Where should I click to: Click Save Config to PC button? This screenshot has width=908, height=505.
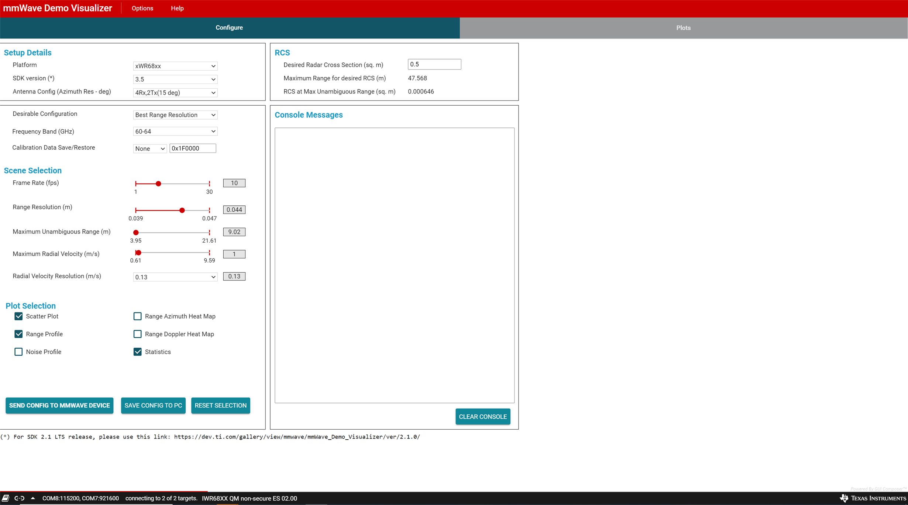(x=153, y=406)
